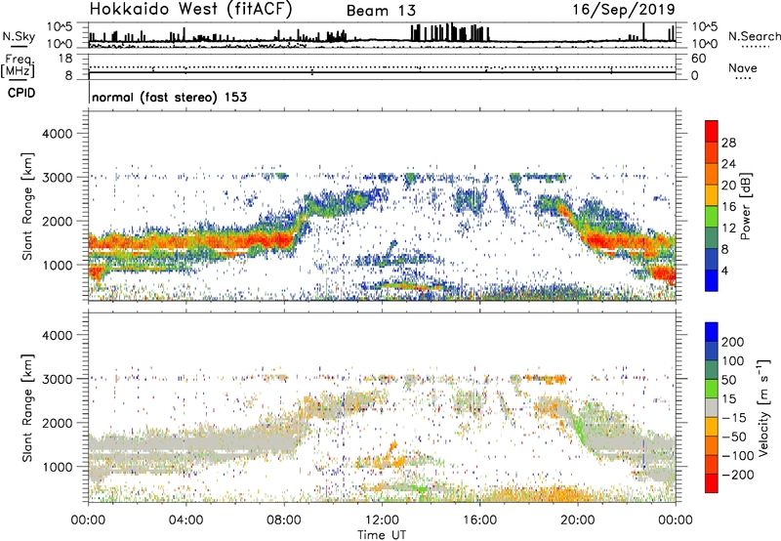Click the 'Hokkaido West (fitACF)' title

[190, 10]
